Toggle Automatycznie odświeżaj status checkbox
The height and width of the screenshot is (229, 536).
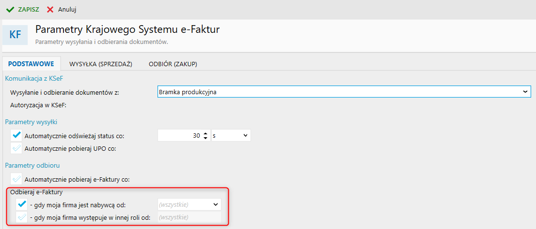click(17, 136)
